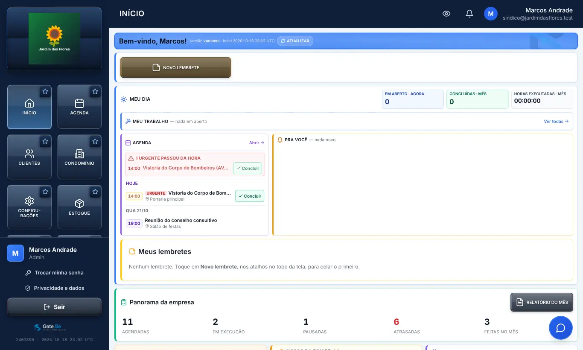Click the M avatar in the sidebar profile

point(15,253)
